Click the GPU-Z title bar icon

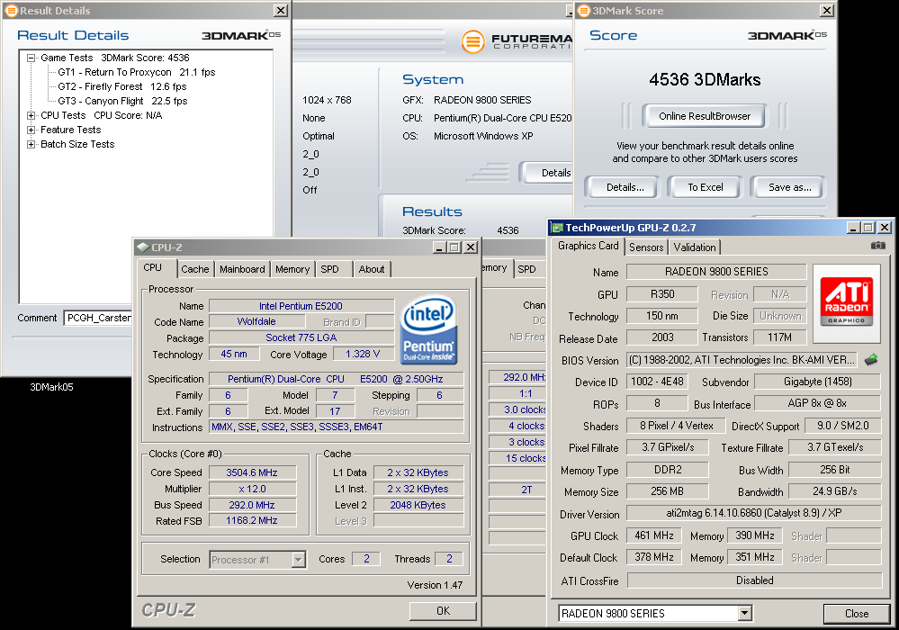tap(557, 228)
